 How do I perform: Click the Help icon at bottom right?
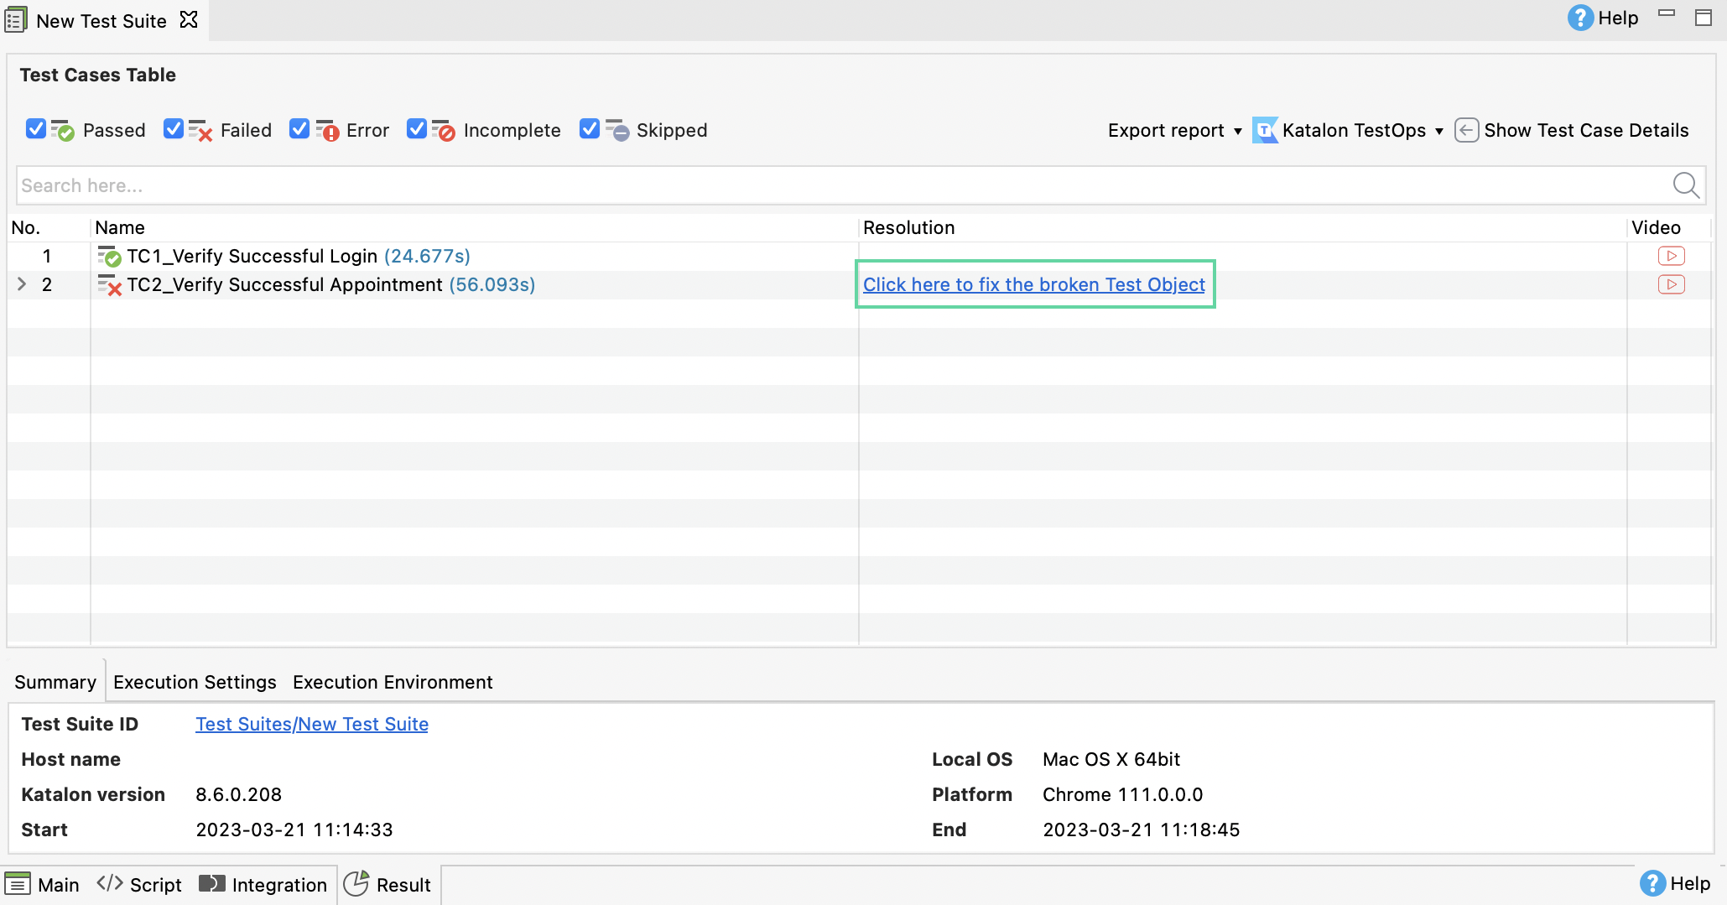(x=1652, y=883)
